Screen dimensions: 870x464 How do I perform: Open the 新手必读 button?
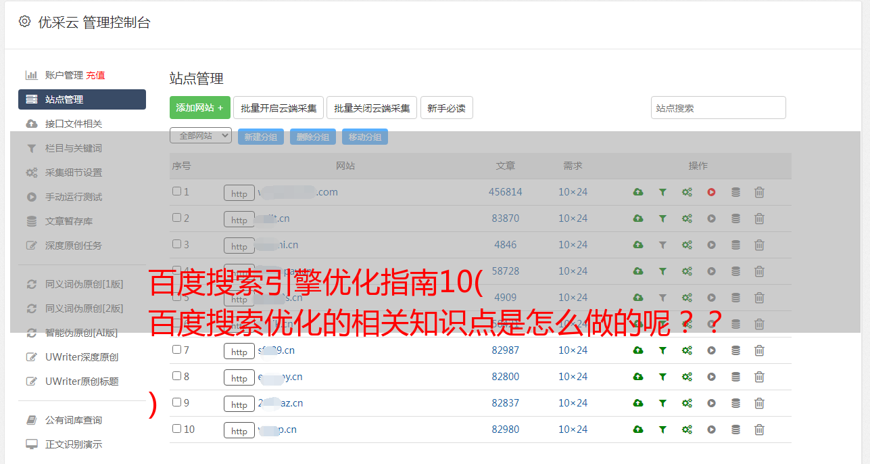point(447,108)
